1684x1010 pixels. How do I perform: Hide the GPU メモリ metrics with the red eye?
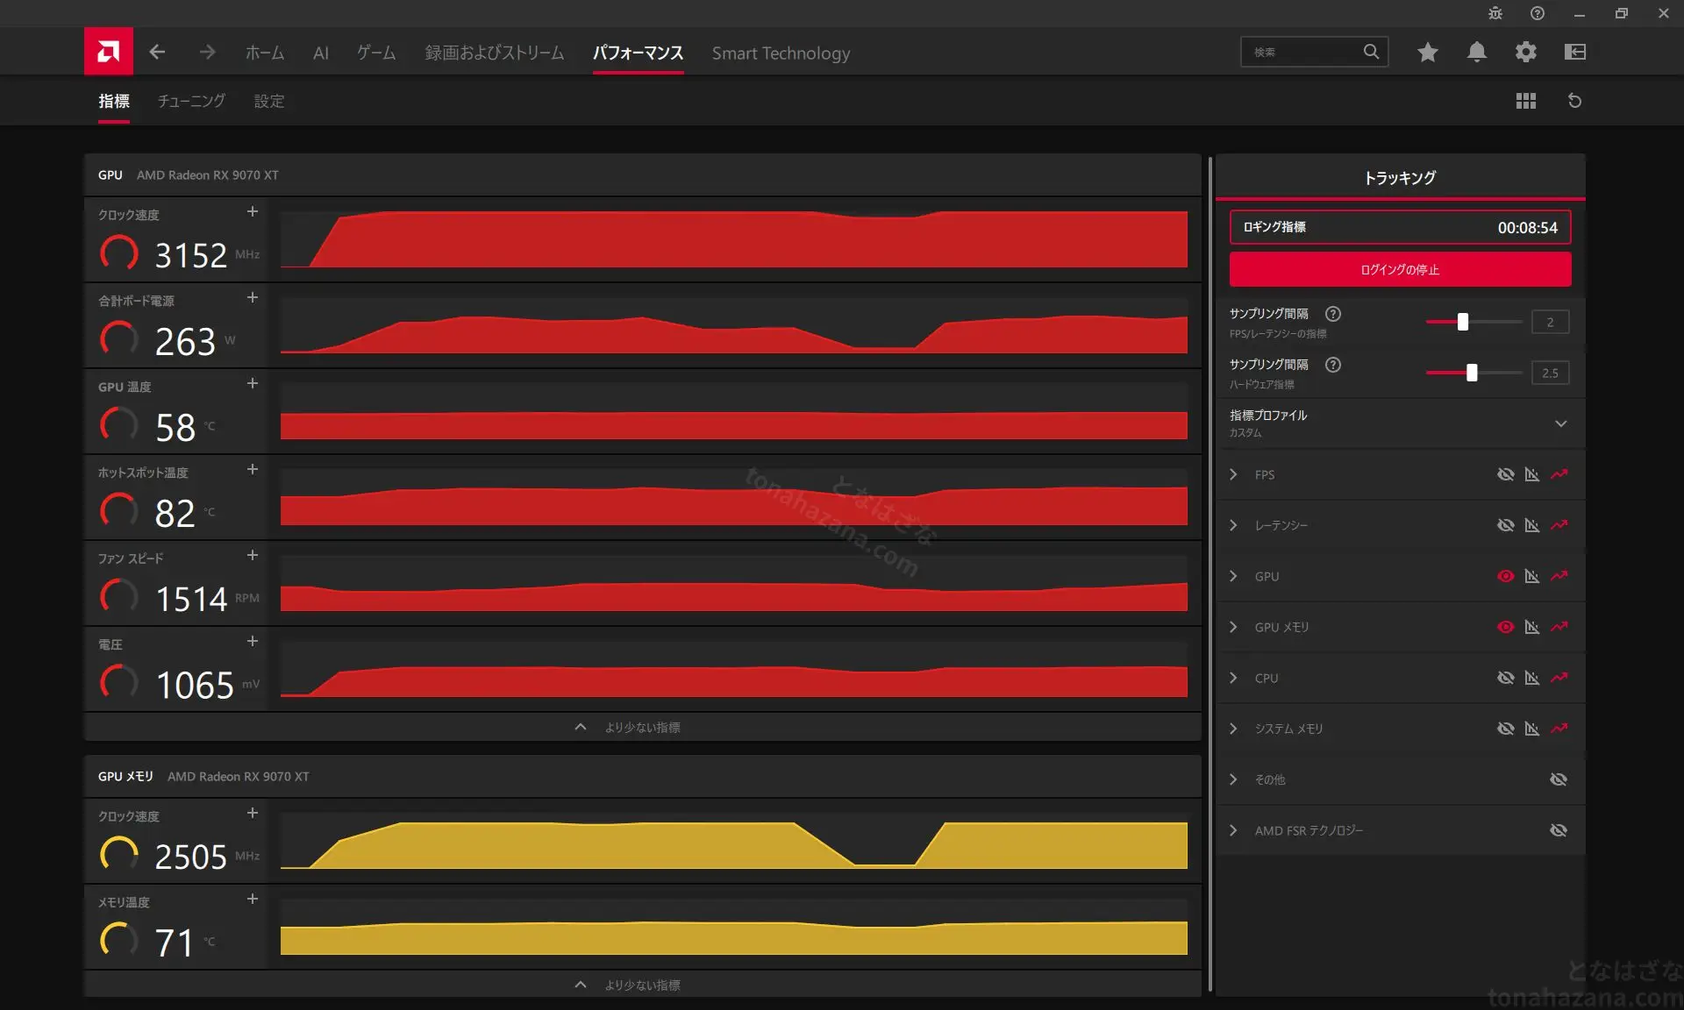tap(1506, 627)
